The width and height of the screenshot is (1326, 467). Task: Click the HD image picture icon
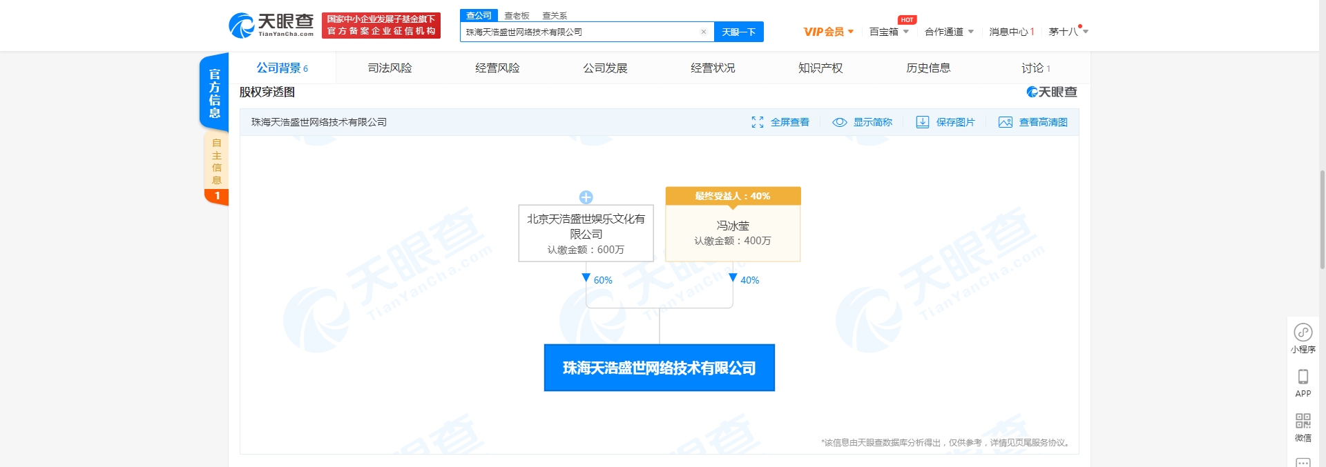(x=1006, y=122)
